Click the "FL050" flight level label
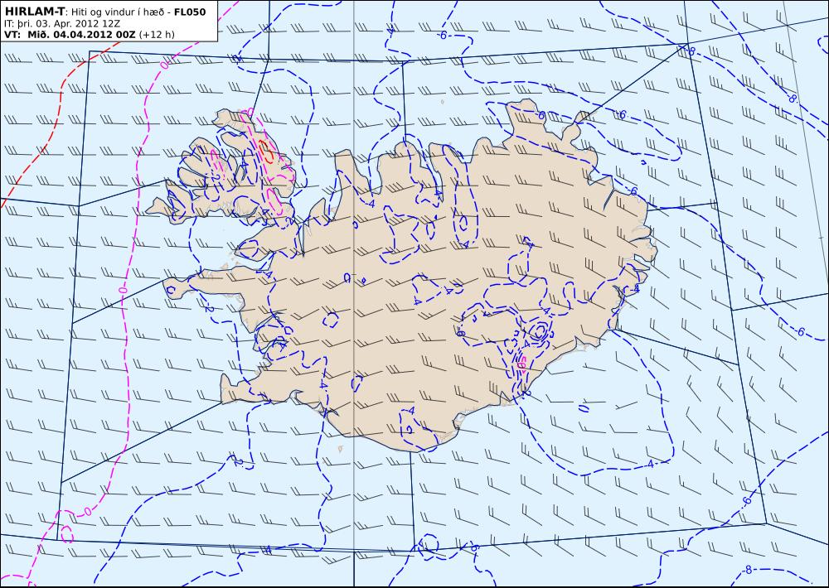This screenshot has height=588, width=829. 190,12
